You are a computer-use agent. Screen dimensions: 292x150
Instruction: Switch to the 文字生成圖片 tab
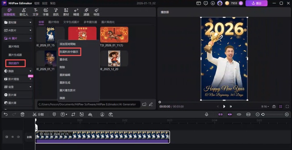(72, 22)
